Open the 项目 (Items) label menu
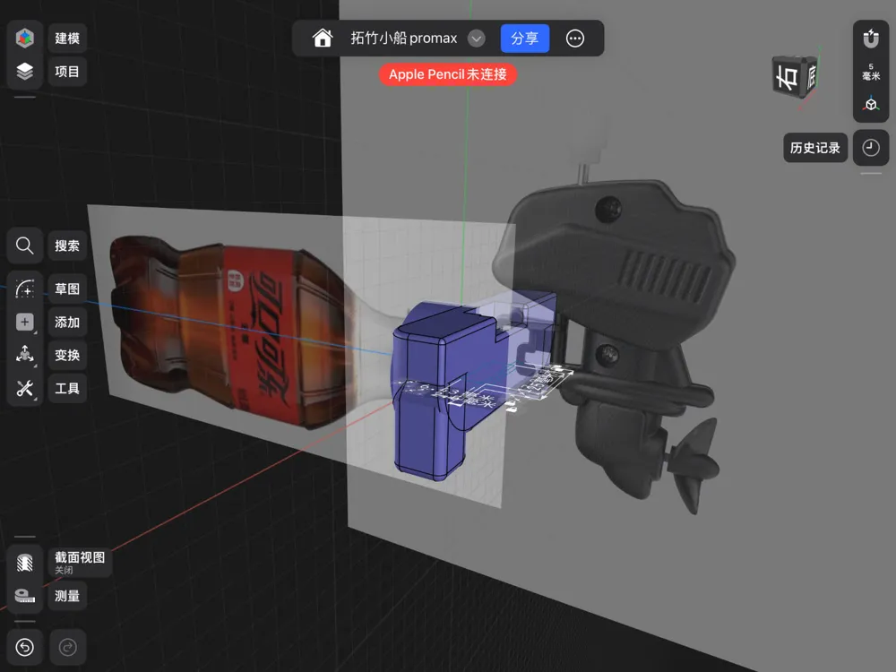Screen dimensions: 896x672 point(67,72)
